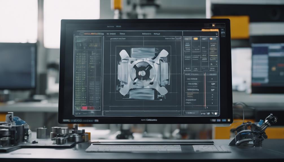The width and height of the screenshot is (284, 162).
Task: Click the gray button at right panel bottom
Action: tap(196, 113)
